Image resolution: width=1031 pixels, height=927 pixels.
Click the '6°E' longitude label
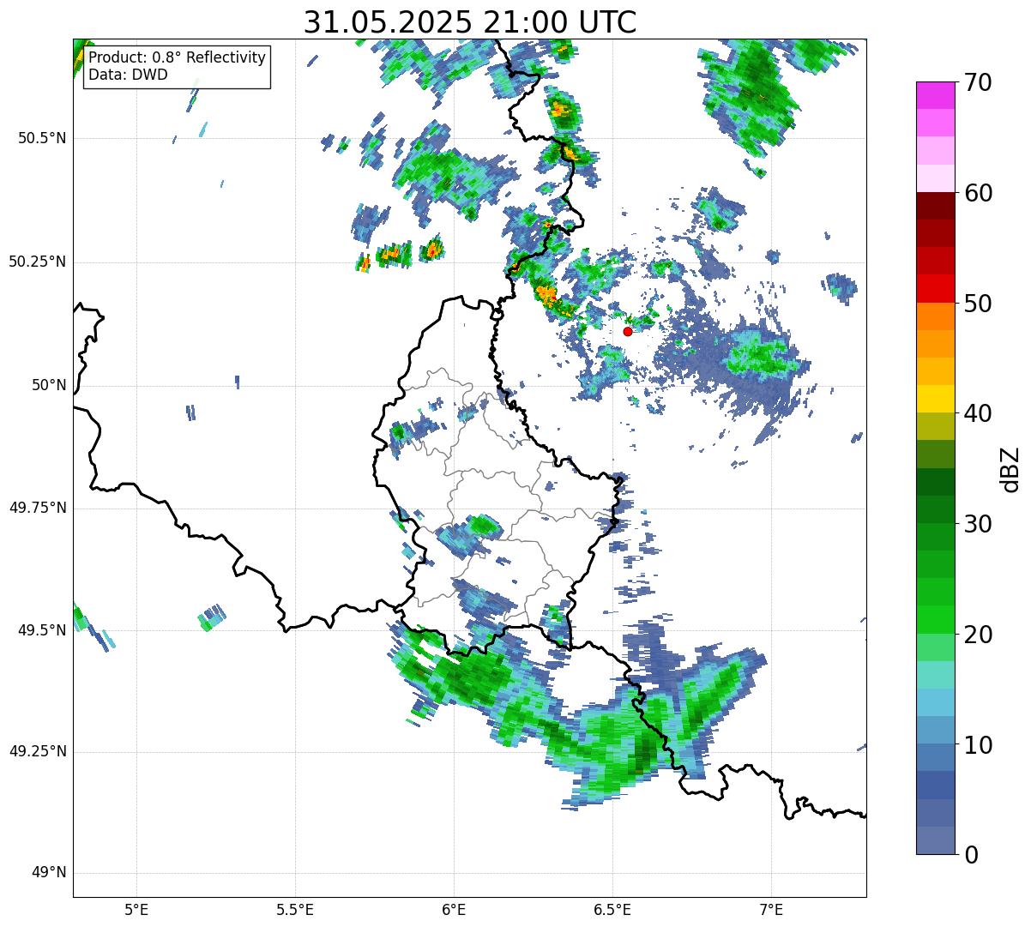click(454, 909)
